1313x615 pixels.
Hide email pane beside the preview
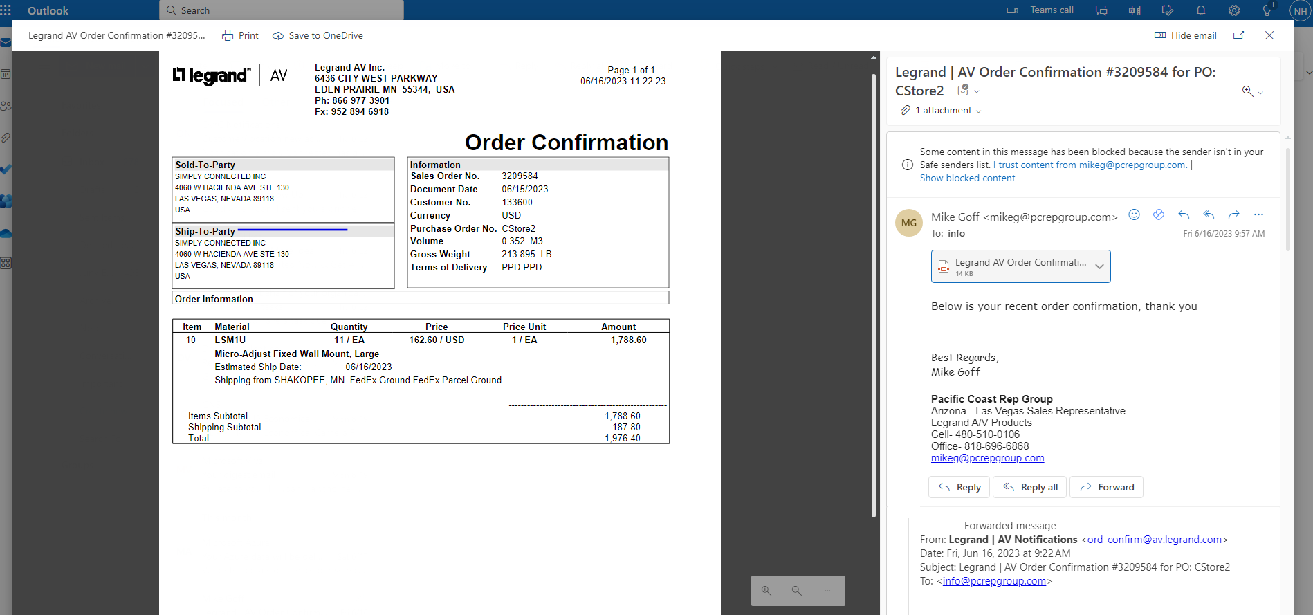(x=1186, y=35)
